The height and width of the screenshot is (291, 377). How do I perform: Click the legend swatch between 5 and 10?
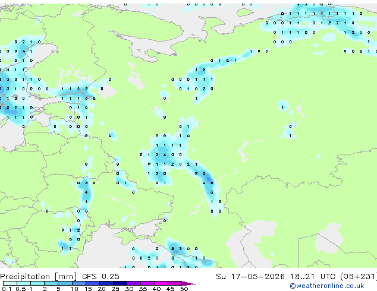[65, 283]
